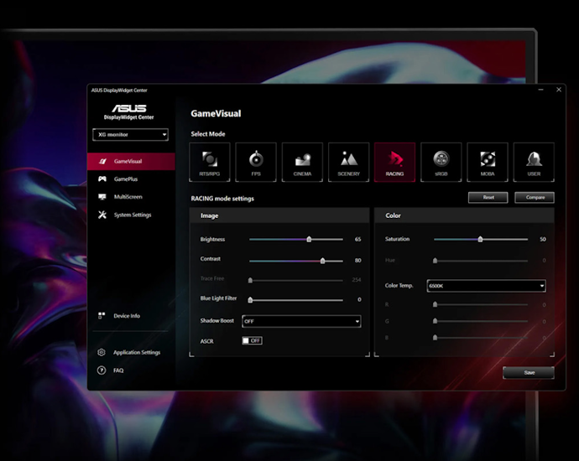Click the Saturation slider handle
Viewport: 579px width, 461px height.
click(x=481, y=240)
